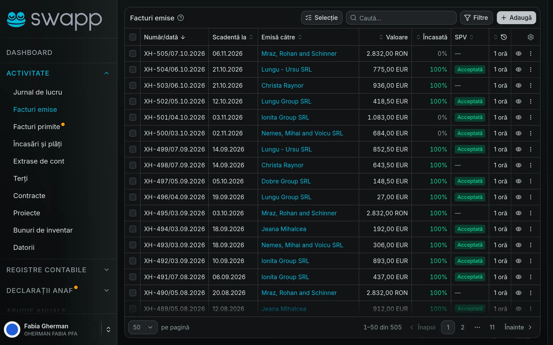The image size is (553, 345).
Task: Open actions menu for XH-496
Action: 531,197
